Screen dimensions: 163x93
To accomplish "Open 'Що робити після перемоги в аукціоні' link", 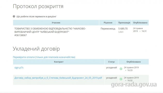I will tap(36, 16).
